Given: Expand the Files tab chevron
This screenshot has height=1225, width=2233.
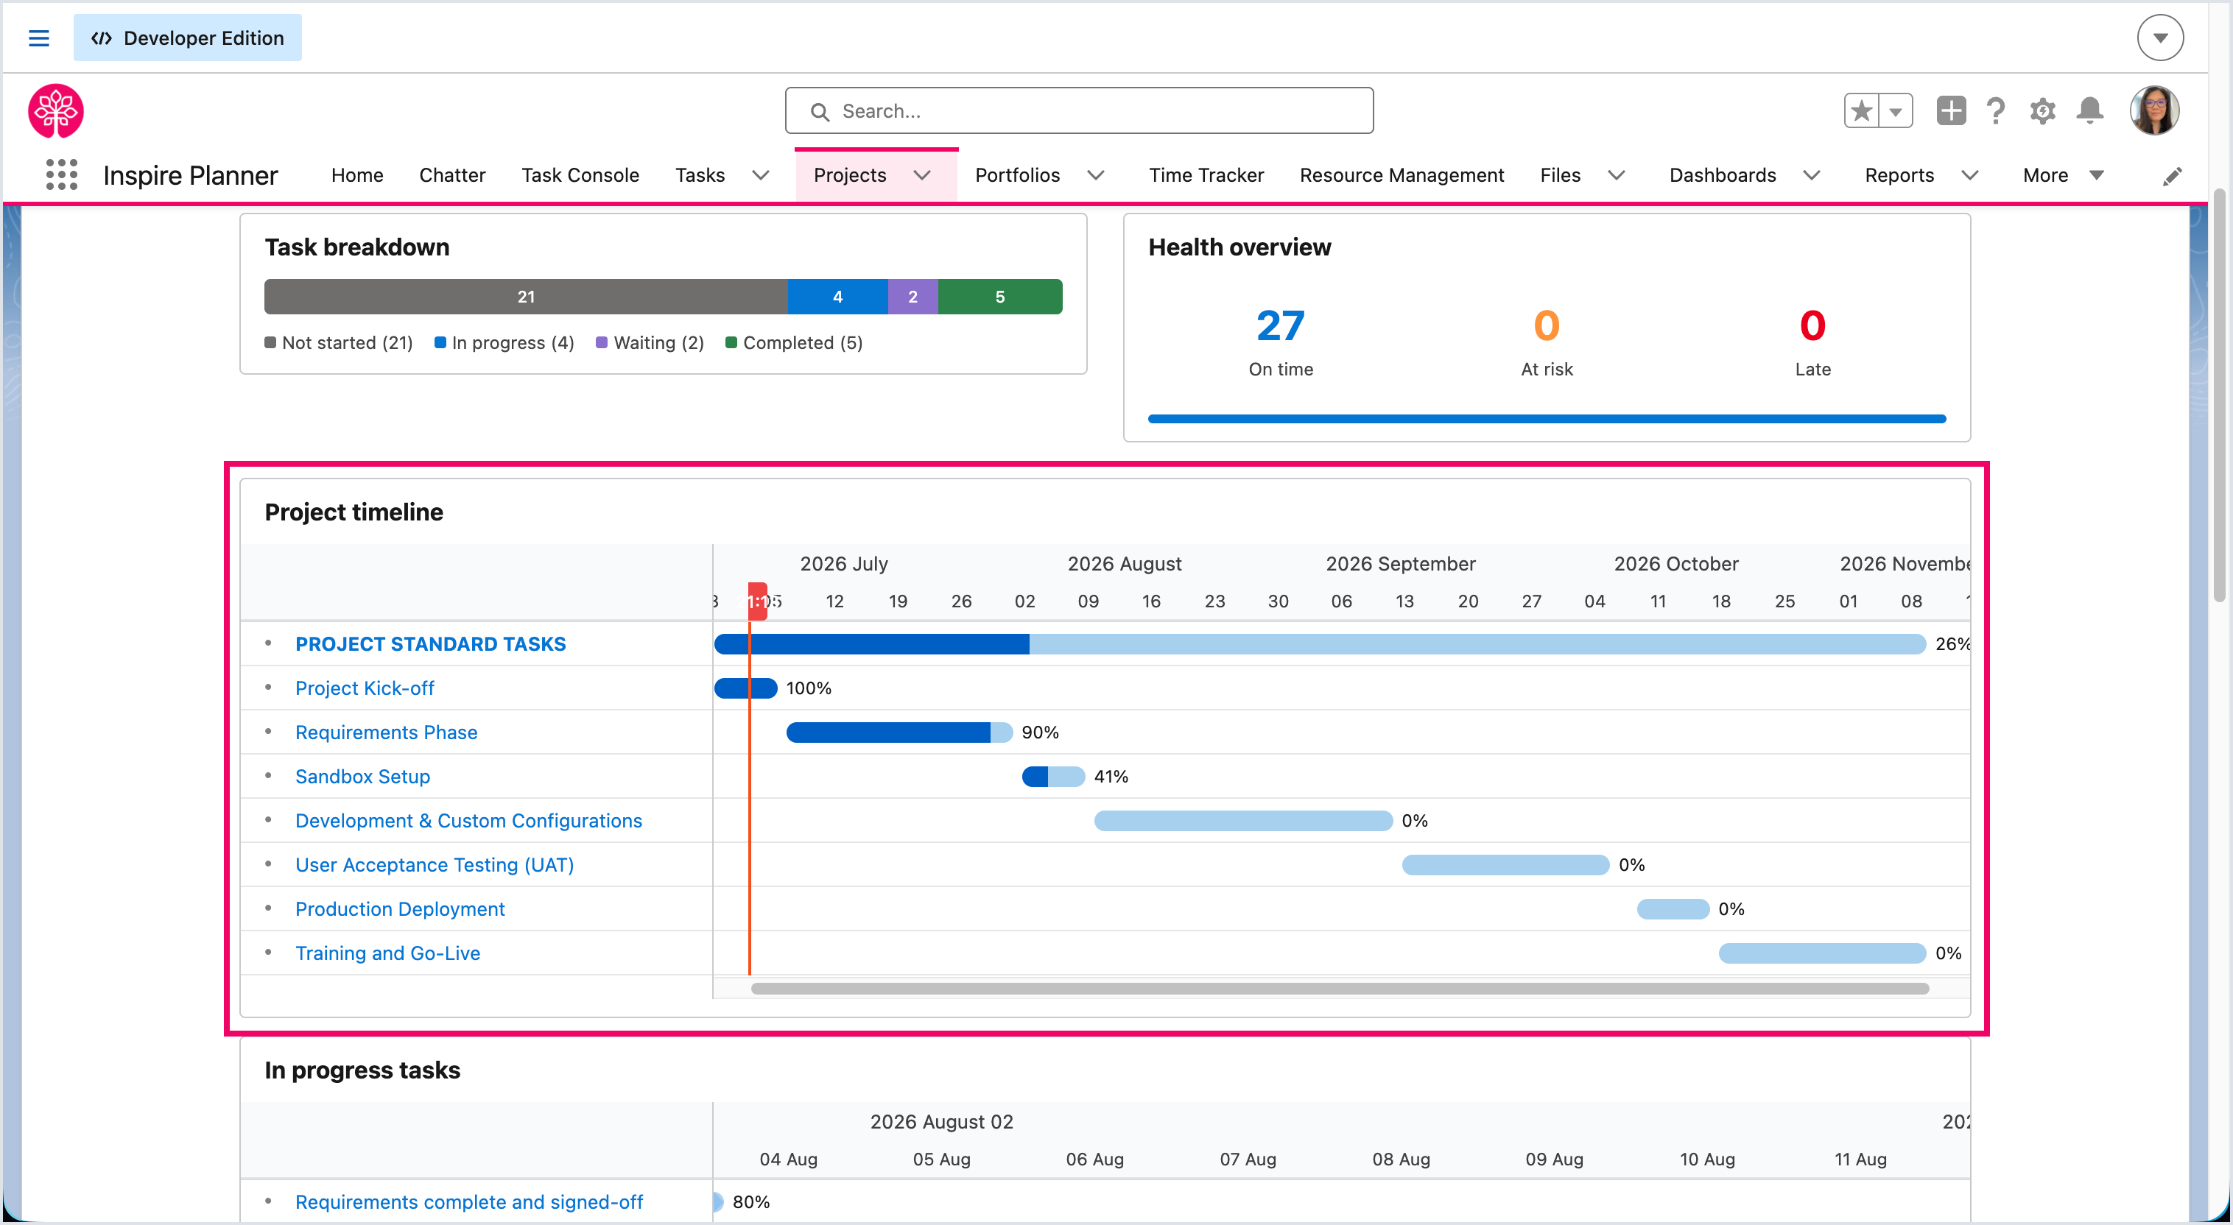Looking at the screenshot, I should tap(1617, 175).
